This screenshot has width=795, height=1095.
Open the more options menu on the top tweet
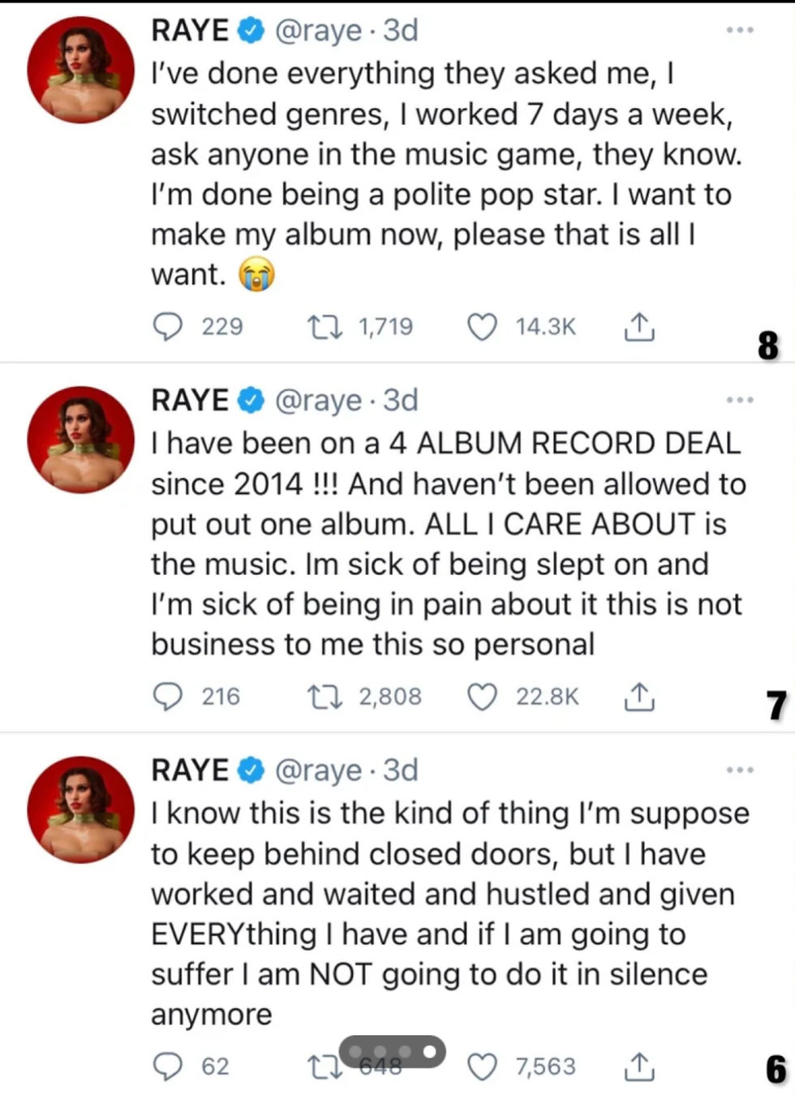[740, 29]
